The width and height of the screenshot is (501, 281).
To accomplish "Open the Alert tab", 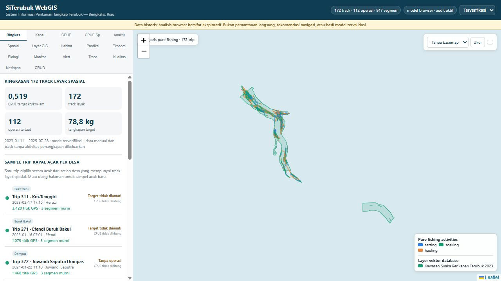I will coord(67,57).
